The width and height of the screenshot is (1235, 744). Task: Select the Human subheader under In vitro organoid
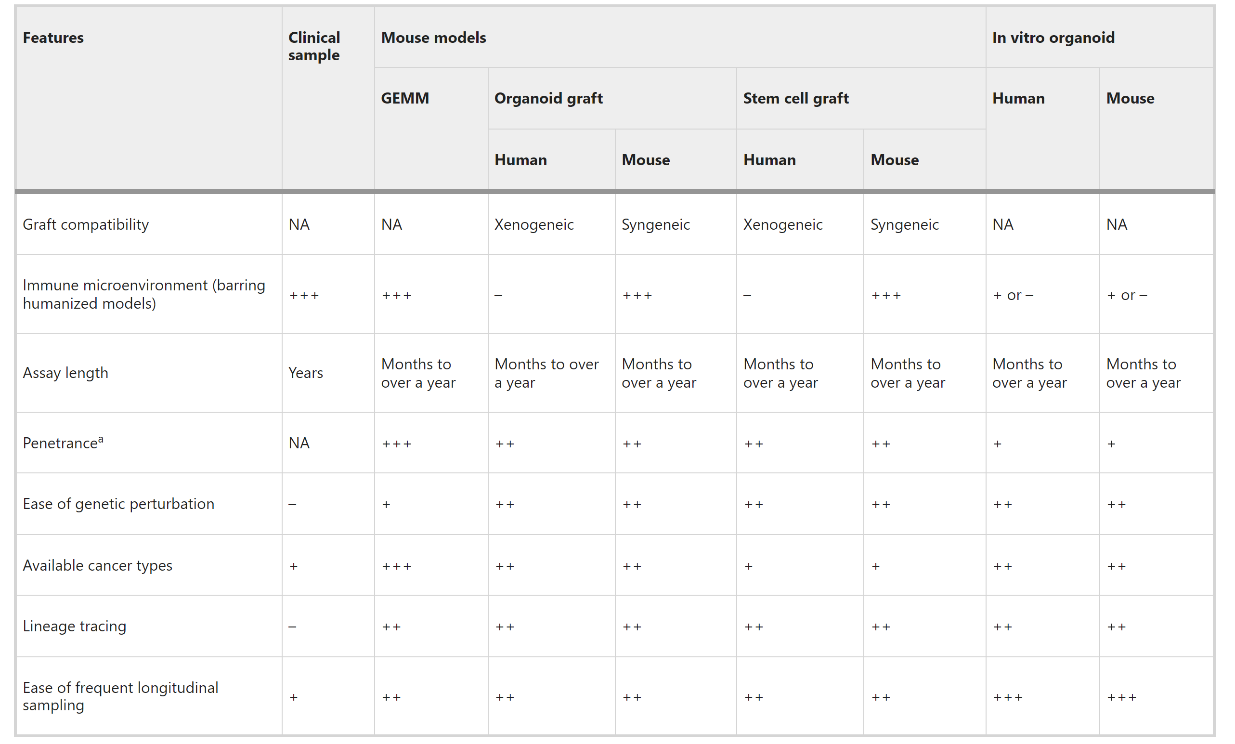click(1018, 98)
